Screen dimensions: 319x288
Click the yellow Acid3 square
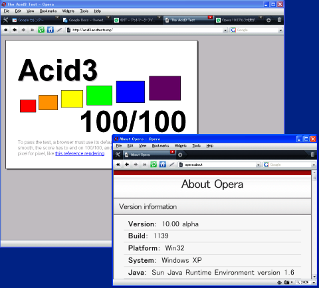[x=72, y=99]
